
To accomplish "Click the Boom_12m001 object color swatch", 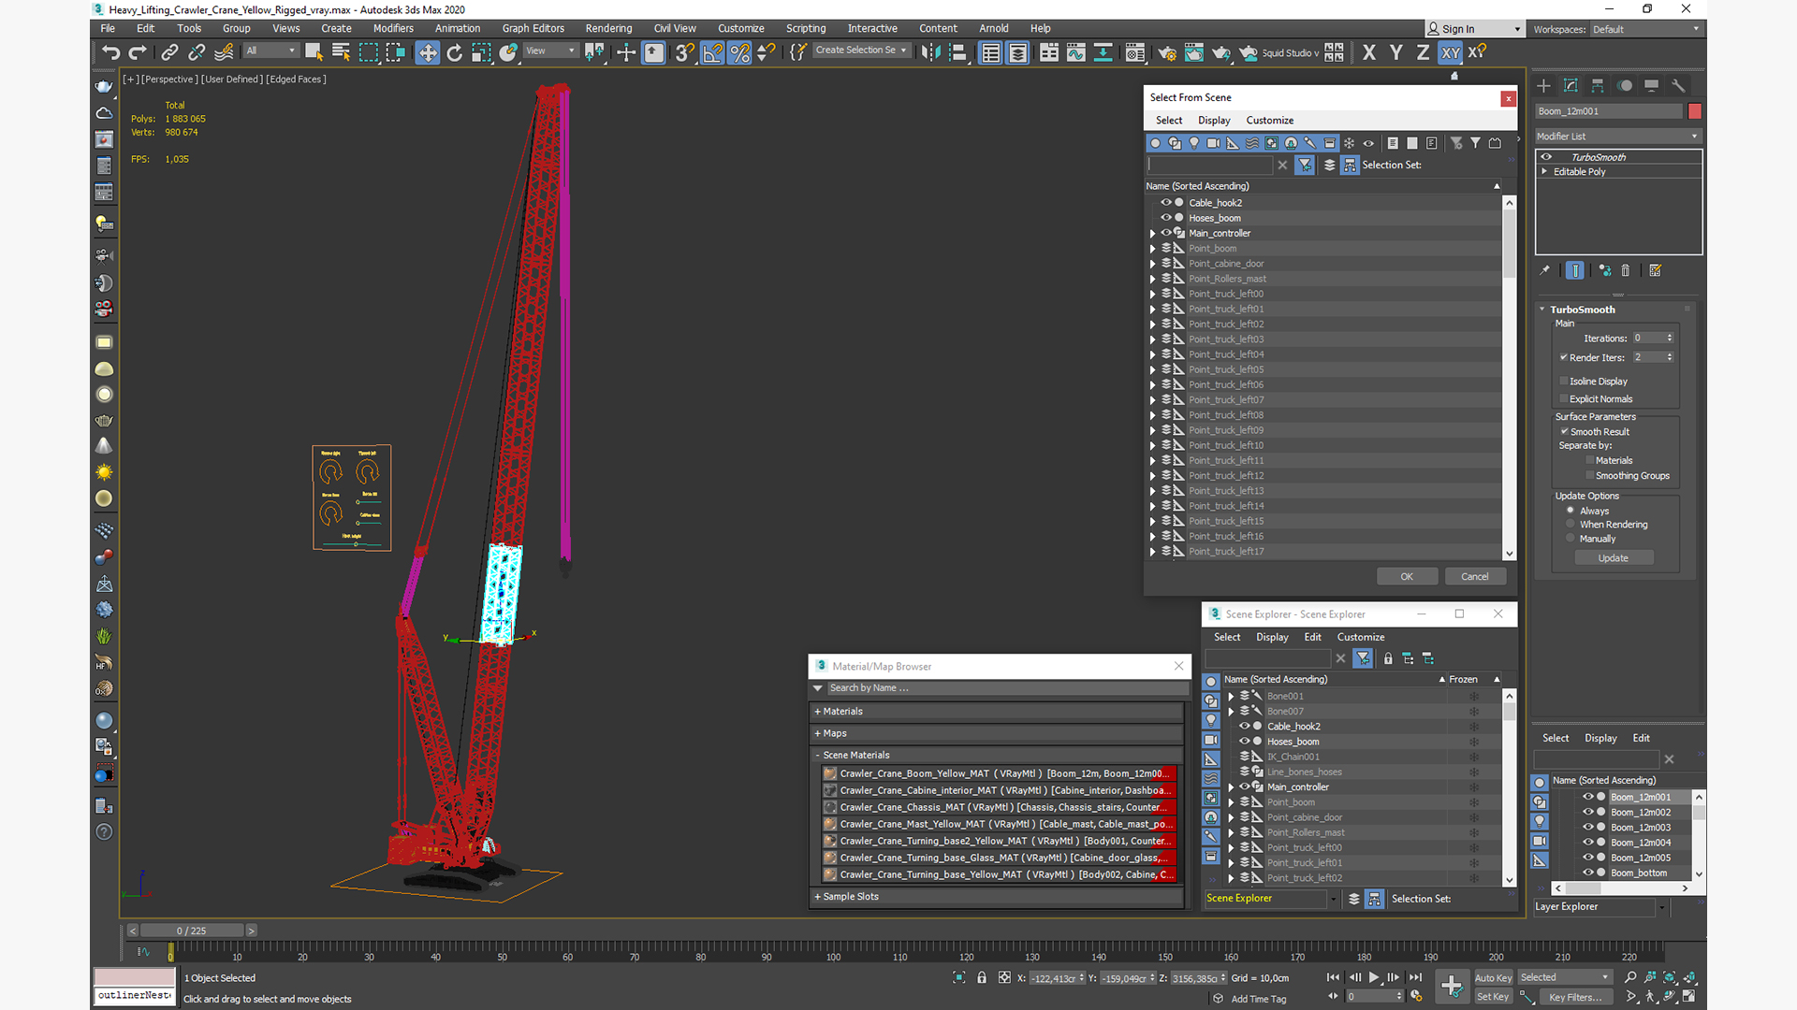I will (x=1694, y=111).
